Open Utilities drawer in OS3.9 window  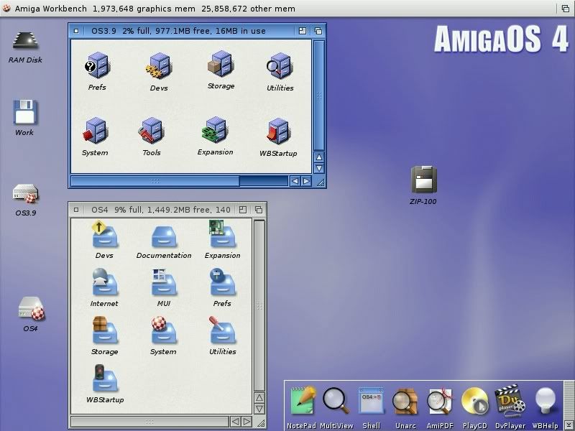(x=280, y=72)
